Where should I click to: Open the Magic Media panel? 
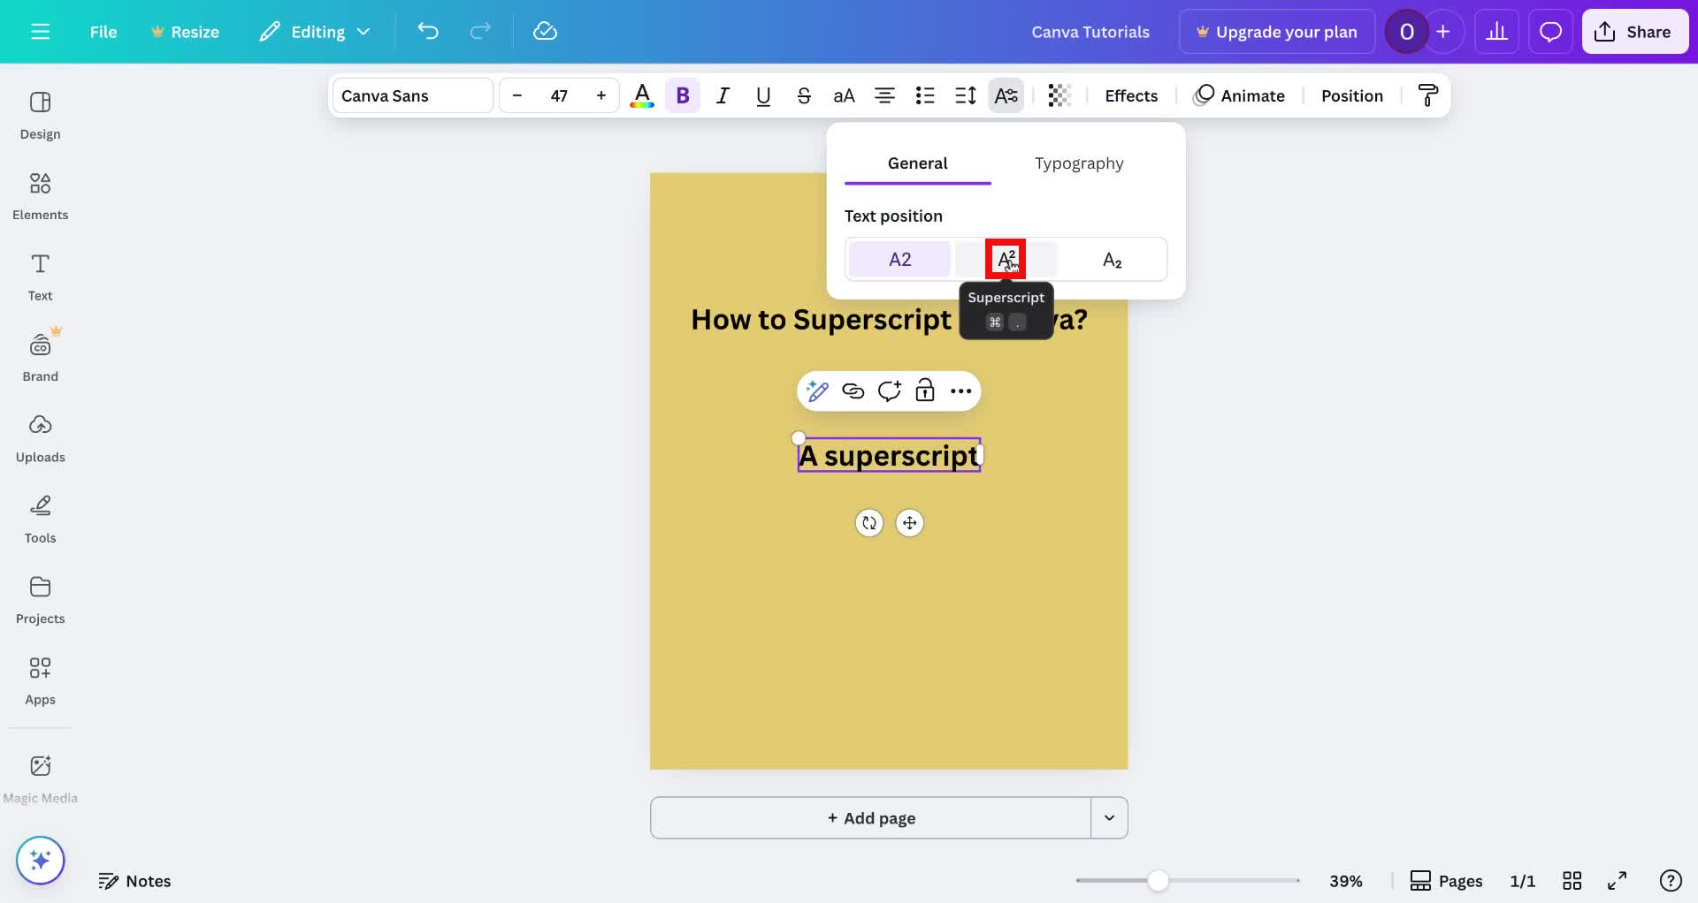pos(40,776)
